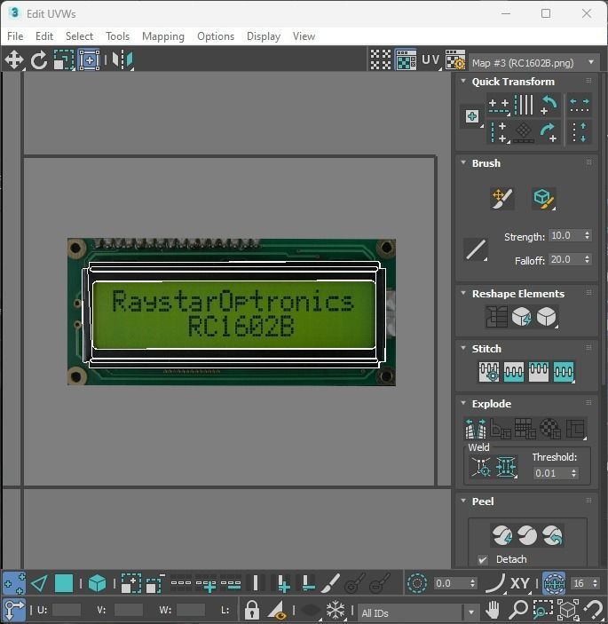Collapse the Stitch rollout
The image size is (608, 624).
click(x=463, y=348)
